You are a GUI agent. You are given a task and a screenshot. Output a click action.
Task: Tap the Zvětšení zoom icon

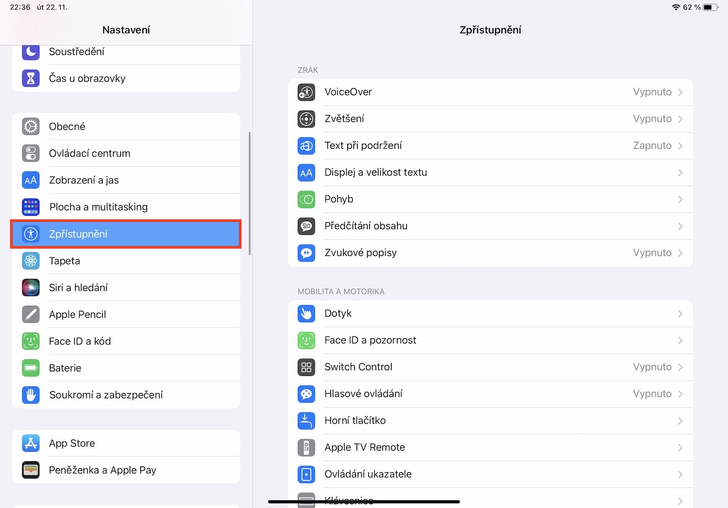[306, 119]
